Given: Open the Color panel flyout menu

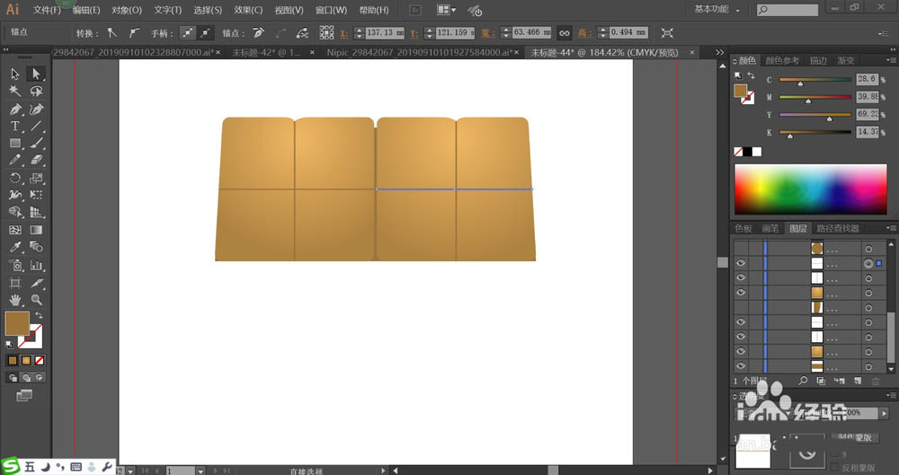Looking at the screenshot, I should point(891,60).
